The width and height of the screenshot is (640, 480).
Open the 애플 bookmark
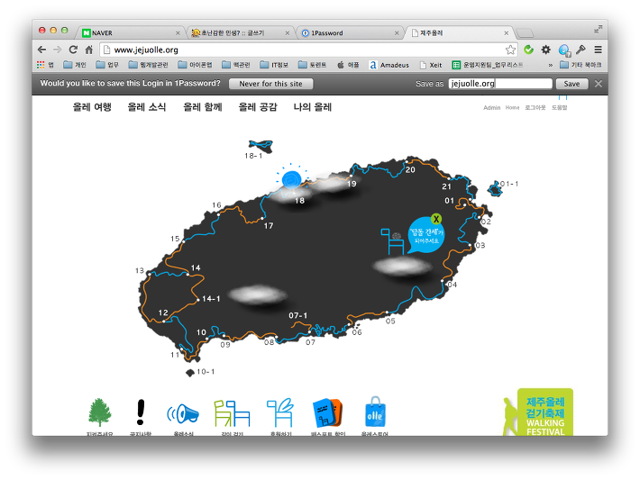[348, 65]
